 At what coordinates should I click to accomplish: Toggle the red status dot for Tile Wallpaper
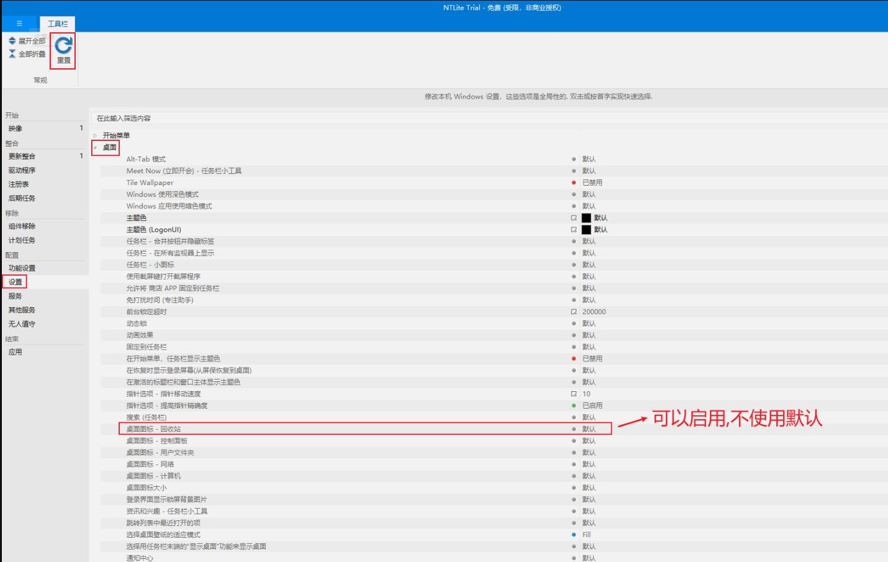pos(573,183)
